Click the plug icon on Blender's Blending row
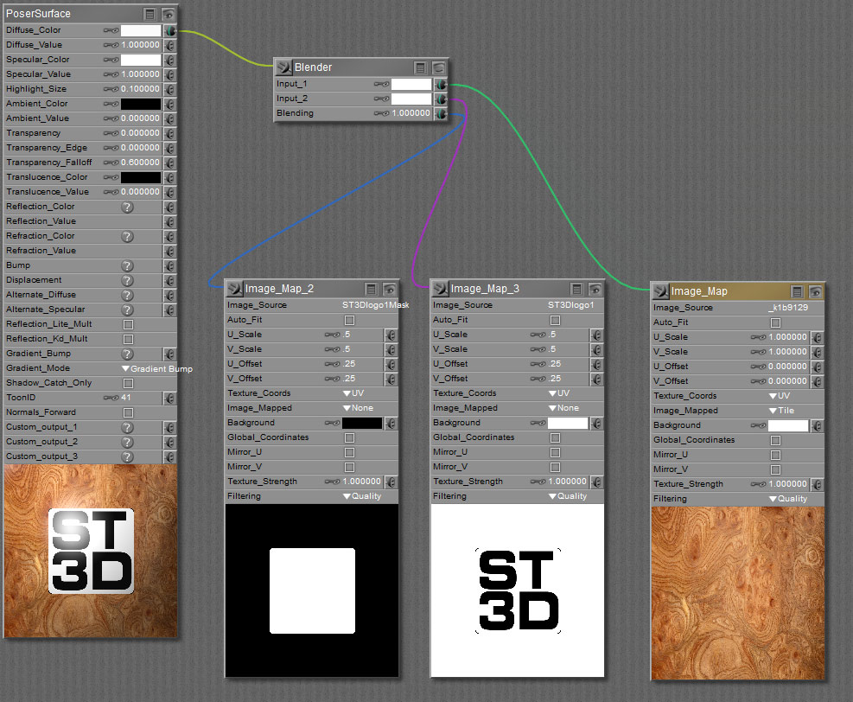This screenshot has height=702, width=853. pos(441,114)
